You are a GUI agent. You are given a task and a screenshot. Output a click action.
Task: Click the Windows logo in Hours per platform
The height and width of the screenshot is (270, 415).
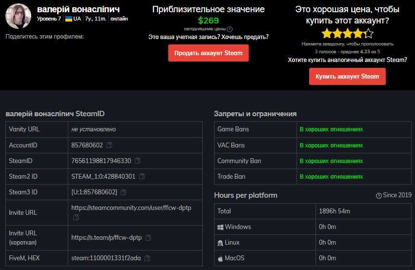[220, 227]
